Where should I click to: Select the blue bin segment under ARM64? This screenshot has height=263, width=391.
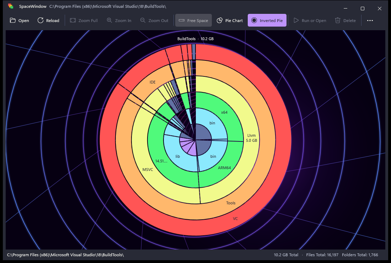click(x=213, y=156)
